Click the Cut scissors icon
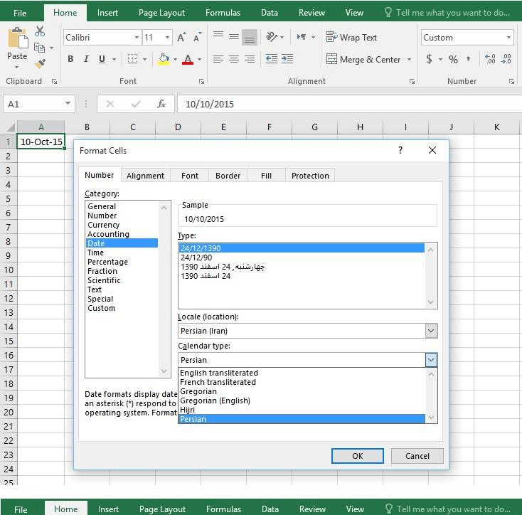This screenshot has width=522, height=515. click(40, 31)
